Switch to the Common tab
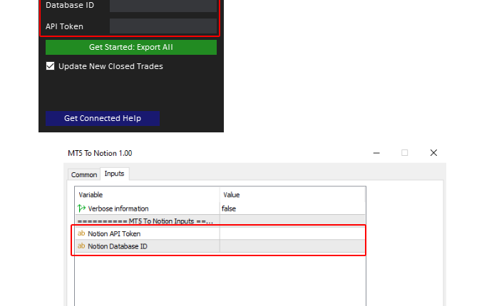Viewport: 499px width, 306px height. pyautogui.click(x=84, y=174)
